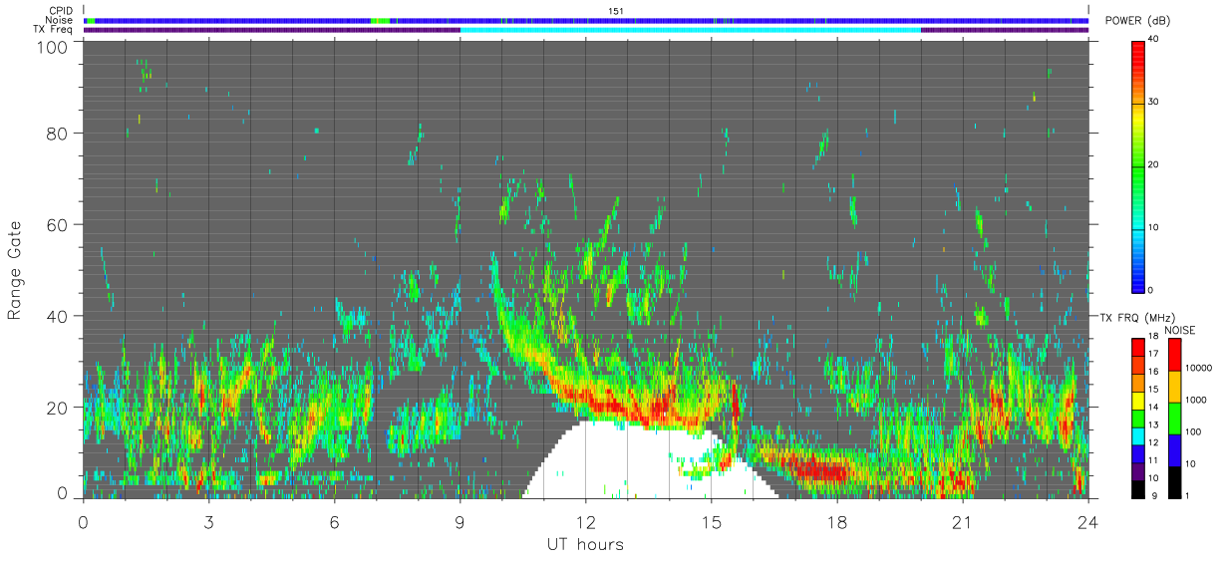1224x565 pixels.
Task: Click the red top swatch of NOISE legend
Action: [1175, 355]
